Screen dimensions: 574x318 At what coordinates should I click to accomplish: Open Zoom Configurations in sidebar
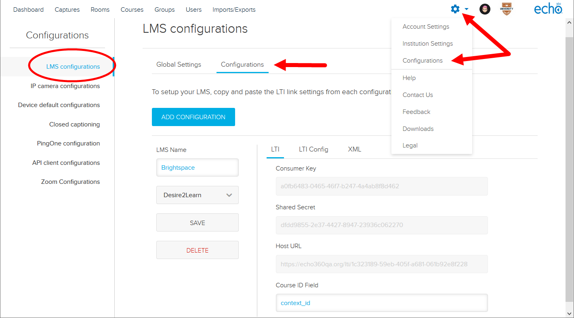70,182
